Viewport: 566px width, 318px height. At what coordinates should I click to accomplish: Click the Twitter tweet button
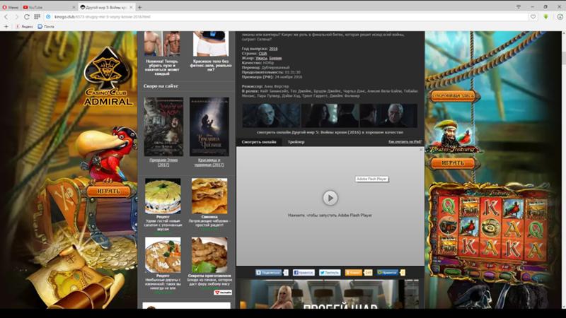[330, 273]
